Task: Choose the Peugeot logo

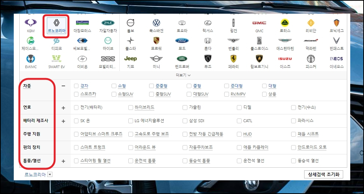Action: point(208,58)
